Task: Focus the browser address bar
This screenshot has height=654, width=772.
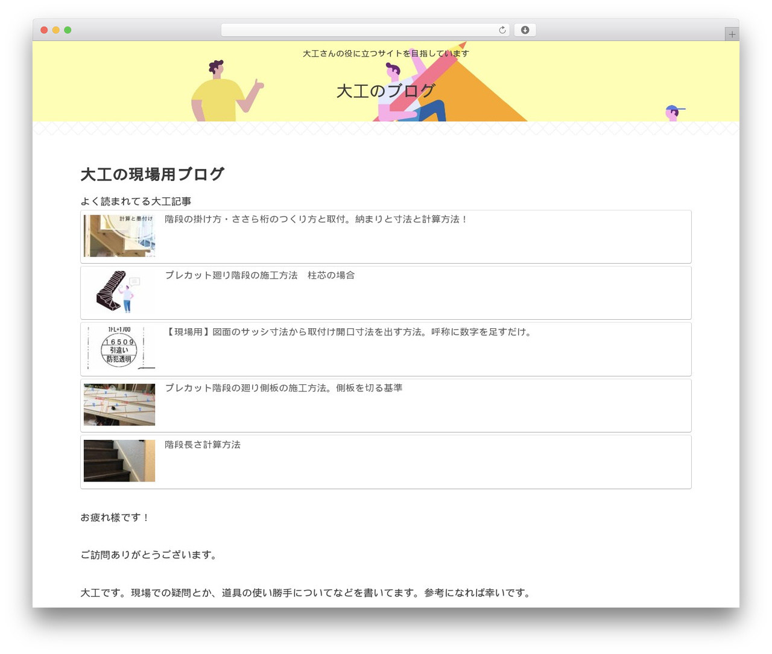Action: (365, 30)
